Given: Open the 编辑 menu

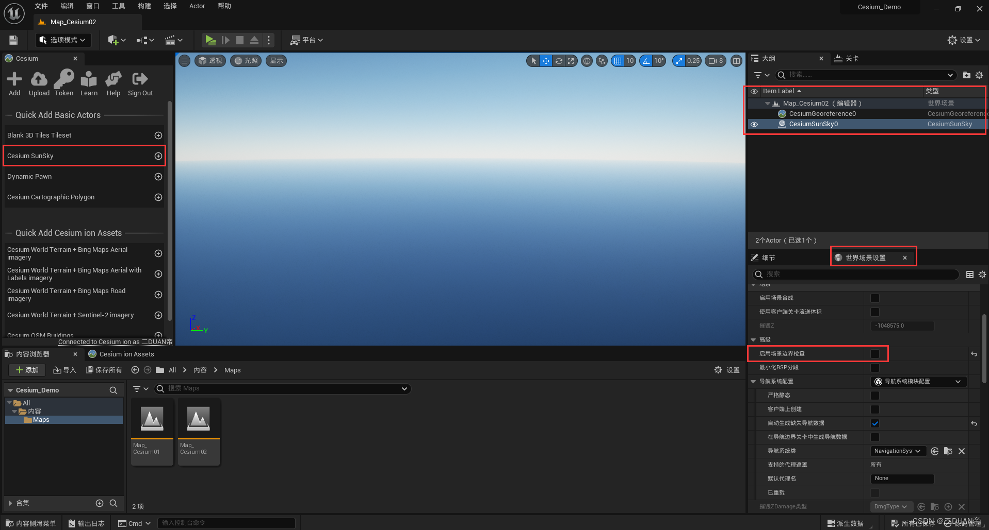Looking at the screenshot, I should coord(67,6).
